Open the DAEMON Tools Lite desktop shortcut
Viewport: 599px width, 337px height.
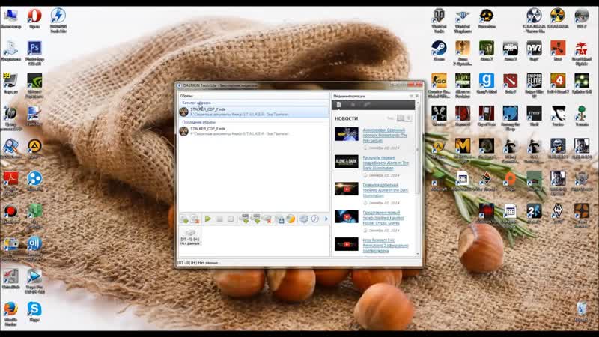(x=58, y=20)
